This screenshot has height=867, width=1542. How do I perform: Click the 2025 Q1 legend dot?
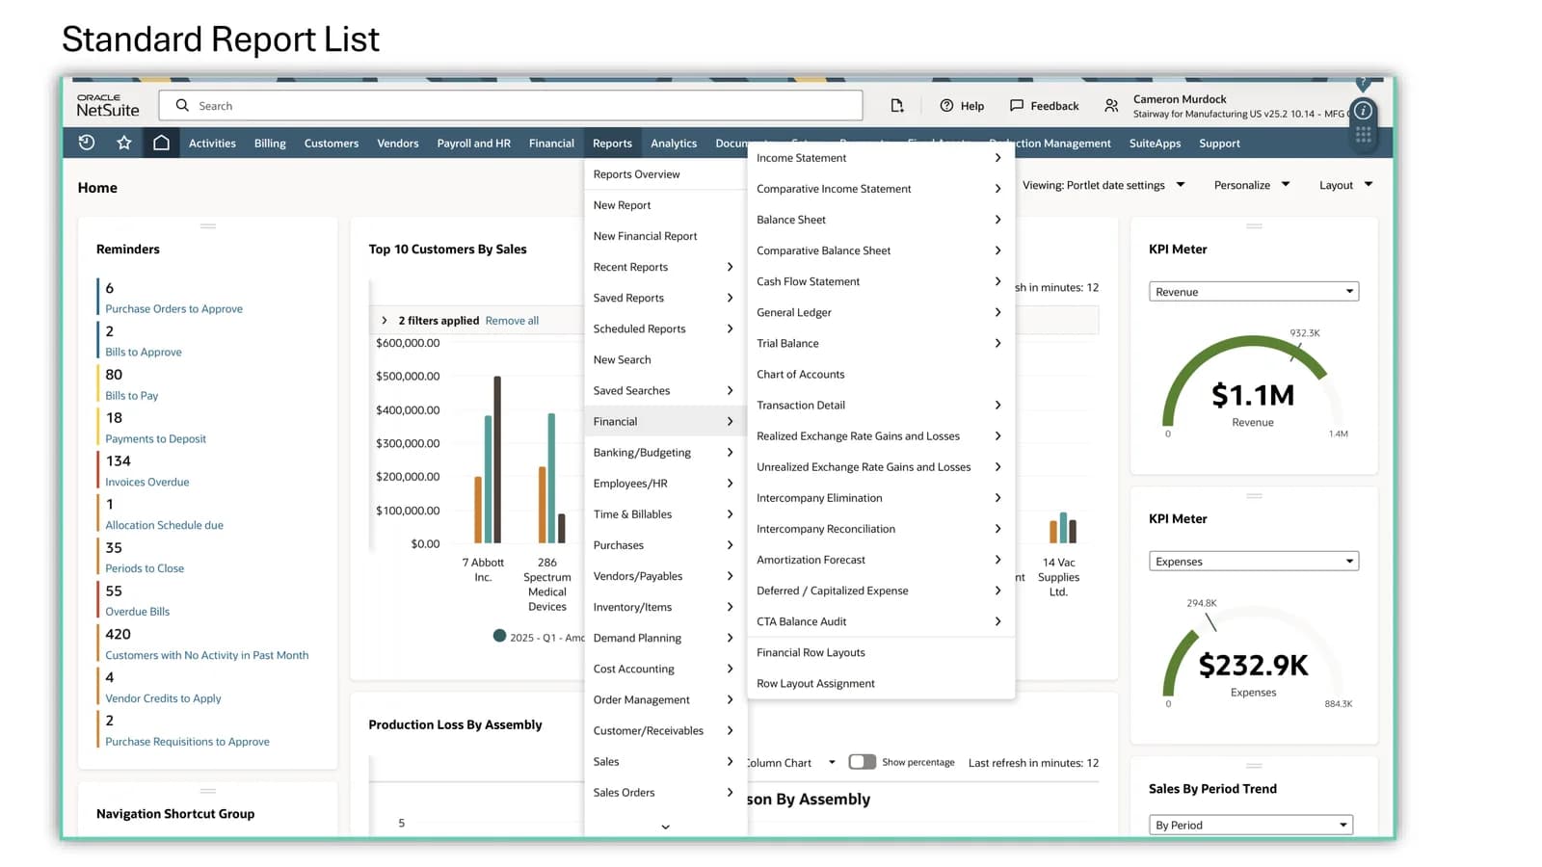pyautogui.click(x=499, y=636)
